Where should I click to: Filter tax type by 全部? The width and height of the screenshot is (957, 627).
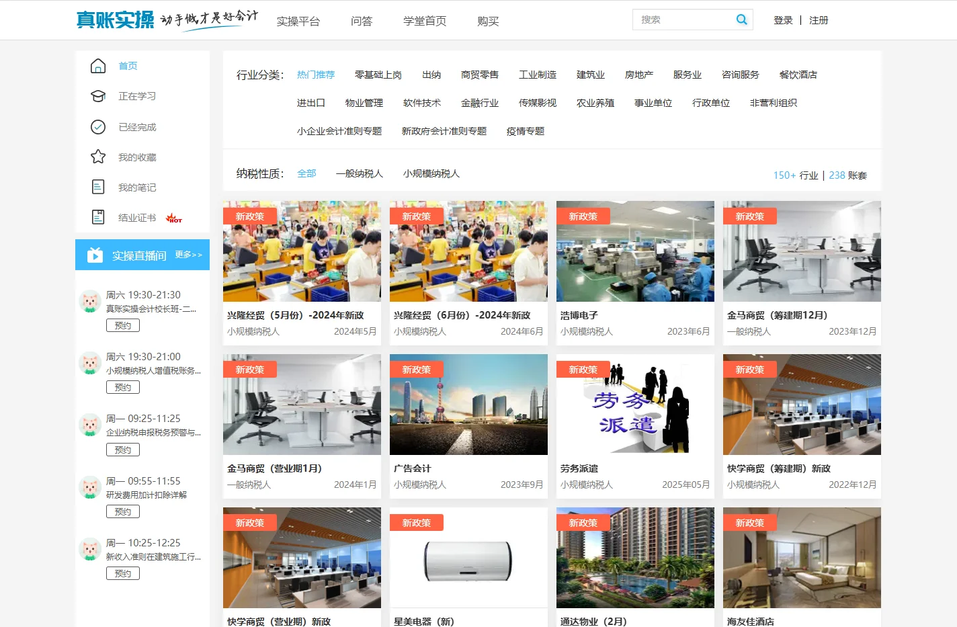tap(306, 173)
